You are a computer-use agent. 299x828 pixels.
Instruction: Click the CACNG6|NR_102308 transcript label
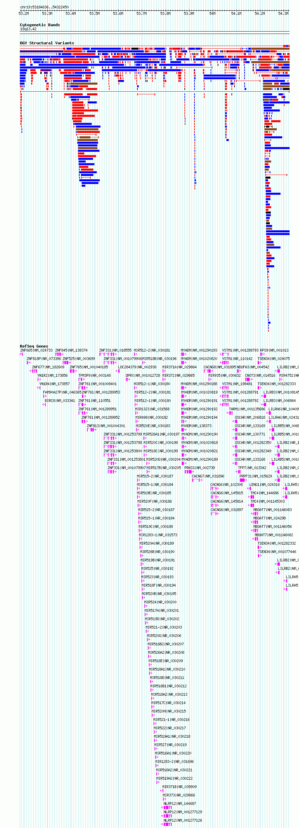click(226, 485)
